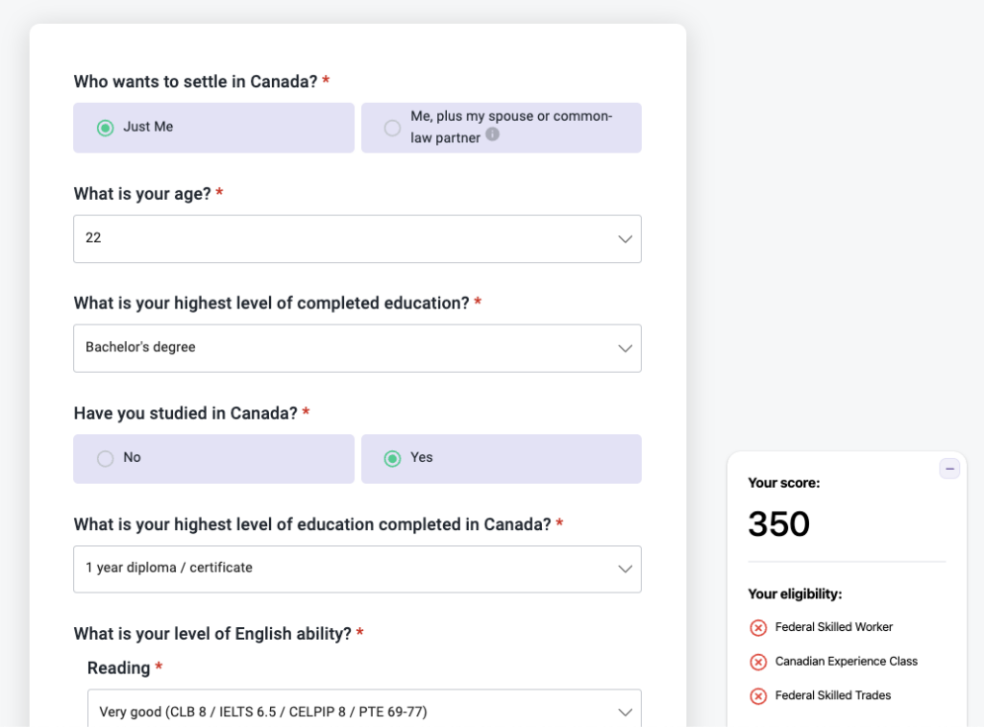Open the Canadian education level dropdown
This screenshot has width=984, height=727.
(x=357, y=568)
